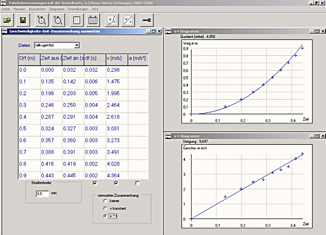Screen dimensions: 326x235
Task: Click the v-t Diagramm window system icon
Action: click(168, 136)
